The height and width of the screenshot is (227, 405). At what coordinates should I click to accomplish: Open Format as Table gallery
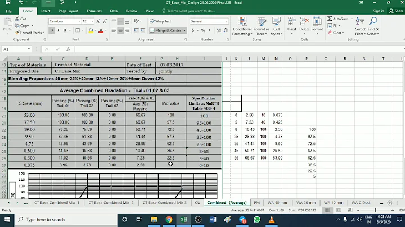(262, 26)
